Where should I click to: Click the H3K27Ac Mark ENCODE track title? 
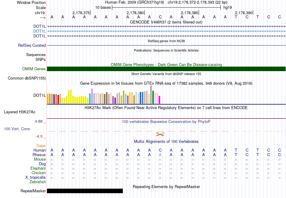[166, 108]
